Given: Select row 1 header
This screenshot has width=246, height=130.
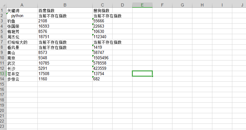Looking at the screenshot, I should point(3,10).
